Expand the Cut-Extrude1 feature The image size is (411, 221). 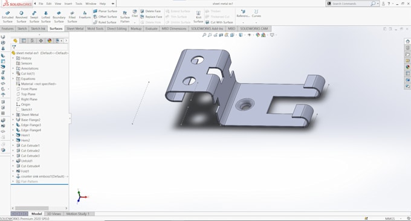13,146
